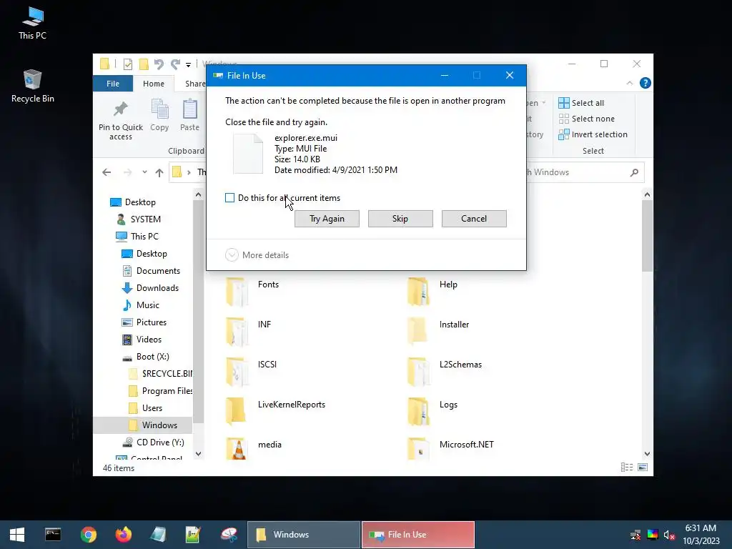Click Undo icon in quick access toolbar

(x=159, y=64)
